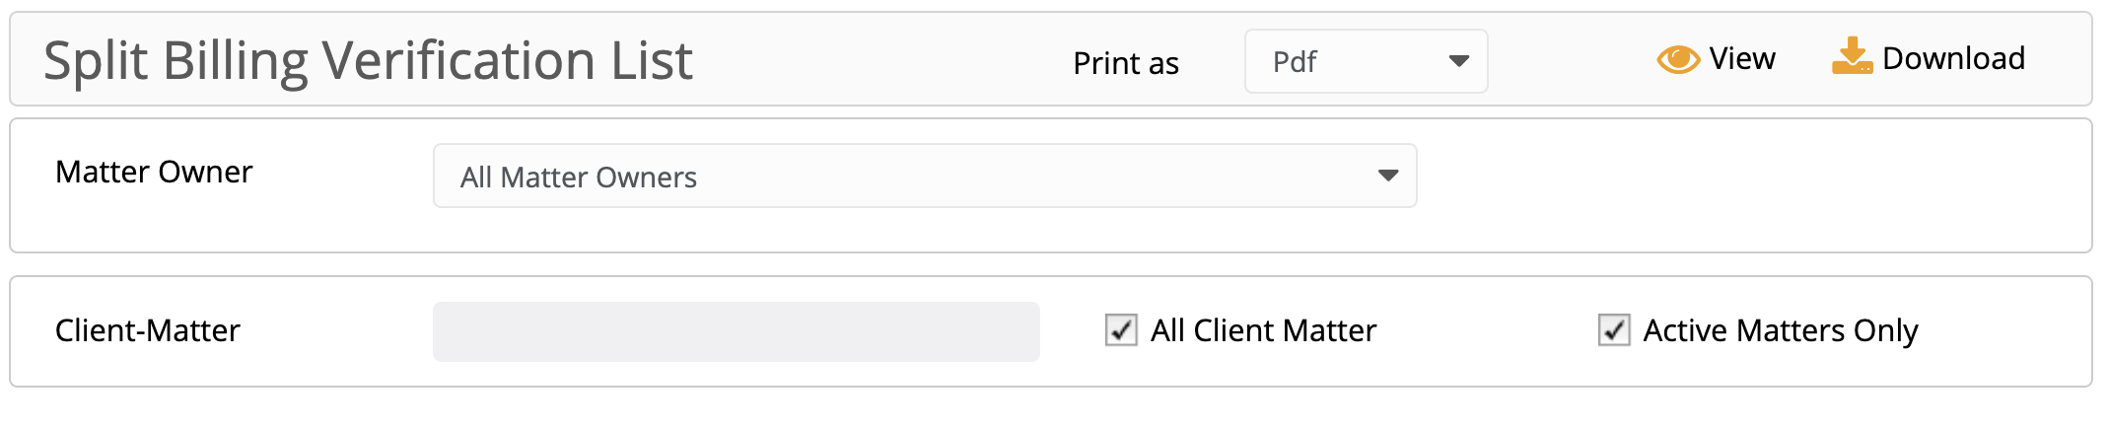Click the 'All Matter Owners' selected value text
This screenshot has width=2108, height=428.
579,178
